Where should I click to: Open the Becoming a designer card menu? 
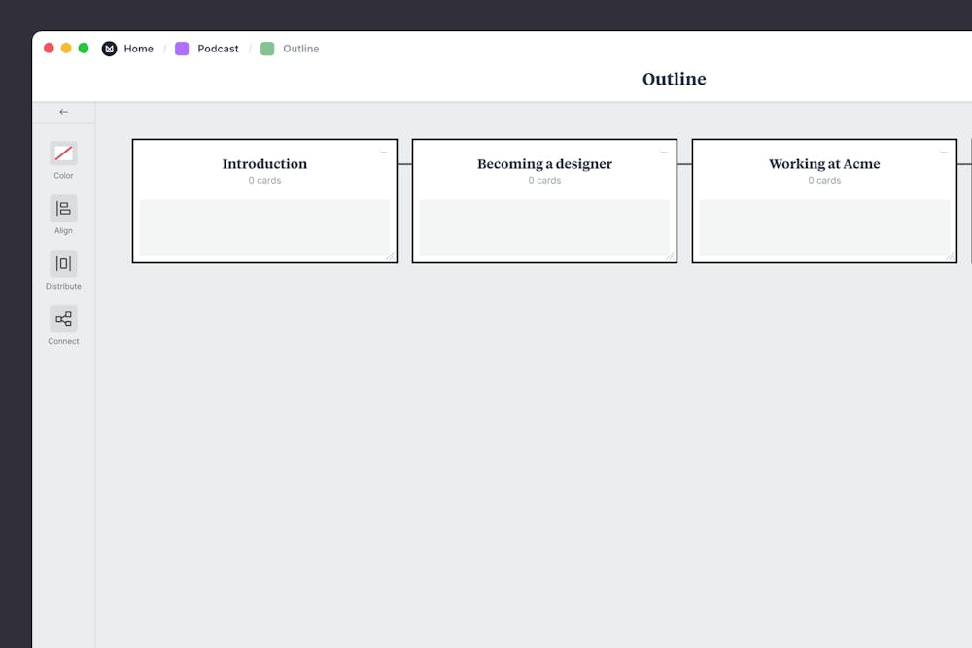[x=664, y=151]
